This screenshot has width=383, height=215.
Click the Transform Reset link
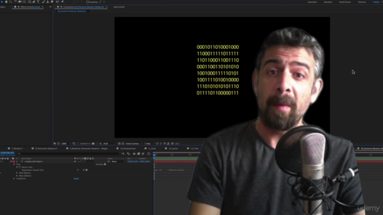[76, 179]
